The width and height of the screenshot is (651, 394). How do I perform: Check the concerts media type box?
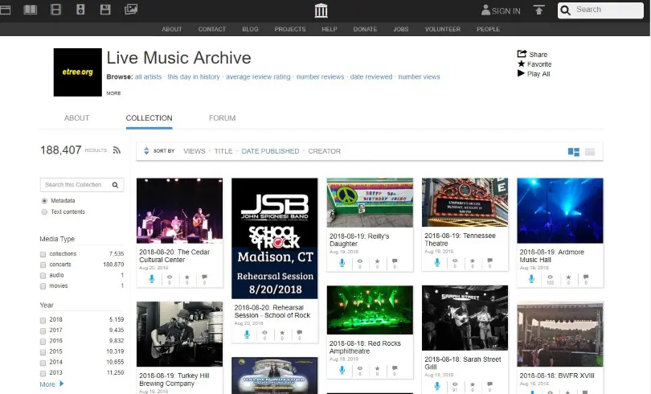coord(43,265)
